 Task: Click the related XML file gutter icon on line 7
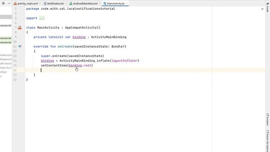pos(20,27)
